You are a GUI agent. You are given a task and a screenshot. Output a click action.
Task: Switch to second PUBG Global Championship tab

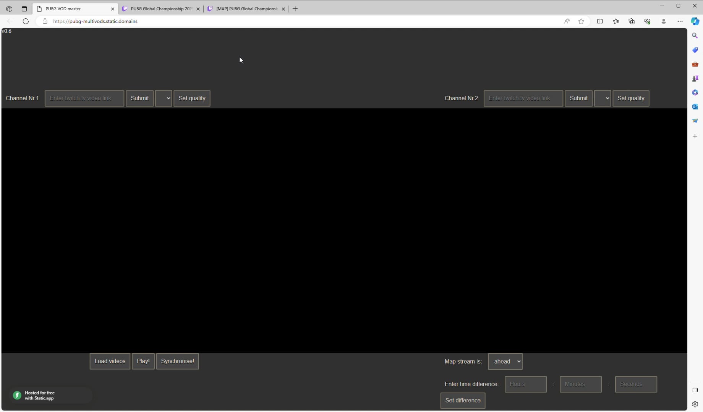(161, 9)
